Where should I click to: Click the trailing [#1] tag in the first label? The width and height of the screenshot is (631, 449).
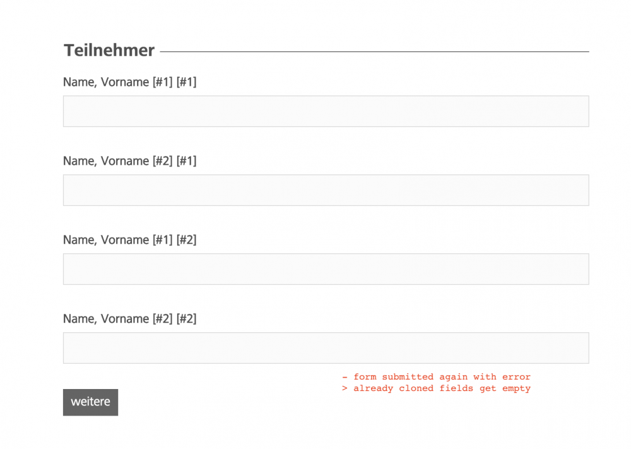(x=186, y=82)
